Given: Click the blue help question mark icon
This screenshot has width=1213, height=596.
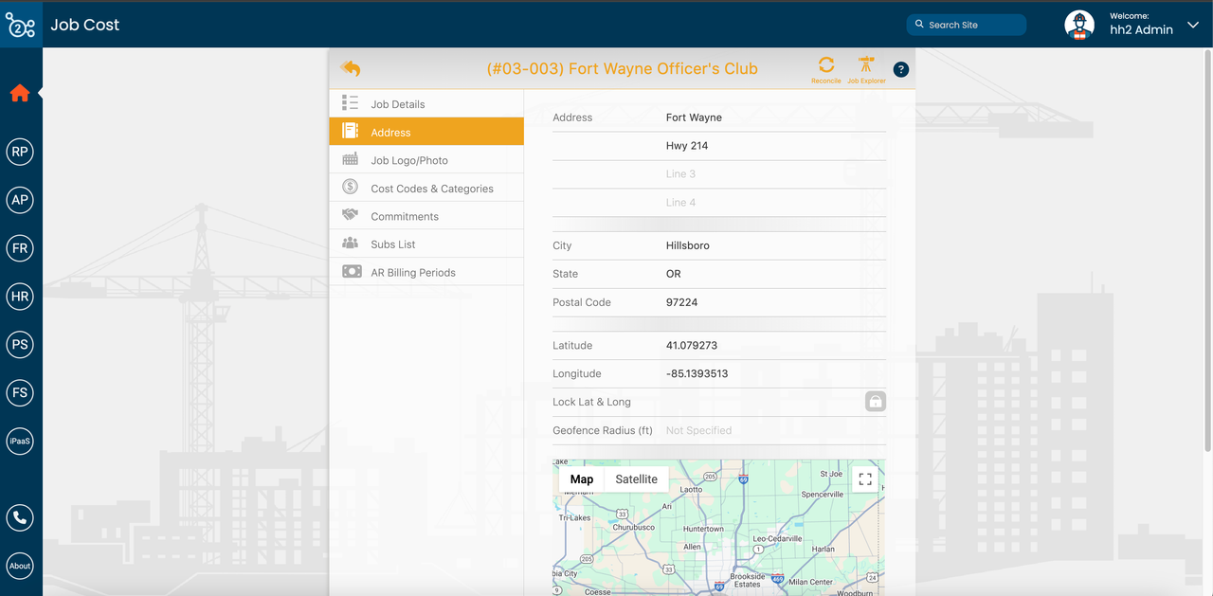Looking at the screenshot, I should point(900,68).
